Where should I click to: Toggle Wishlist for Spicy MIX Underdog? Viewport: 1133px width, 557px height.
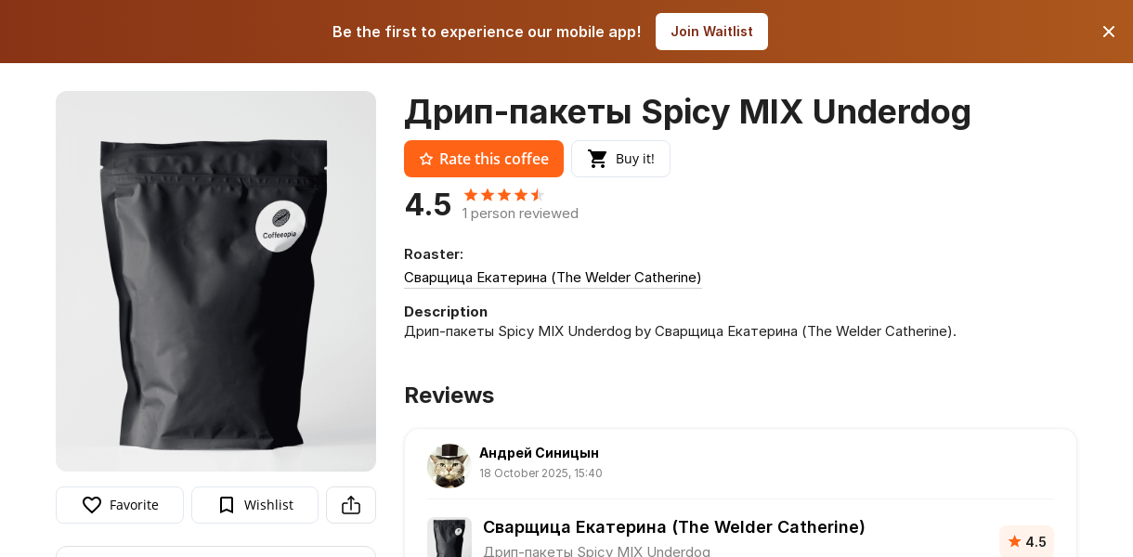254,505
